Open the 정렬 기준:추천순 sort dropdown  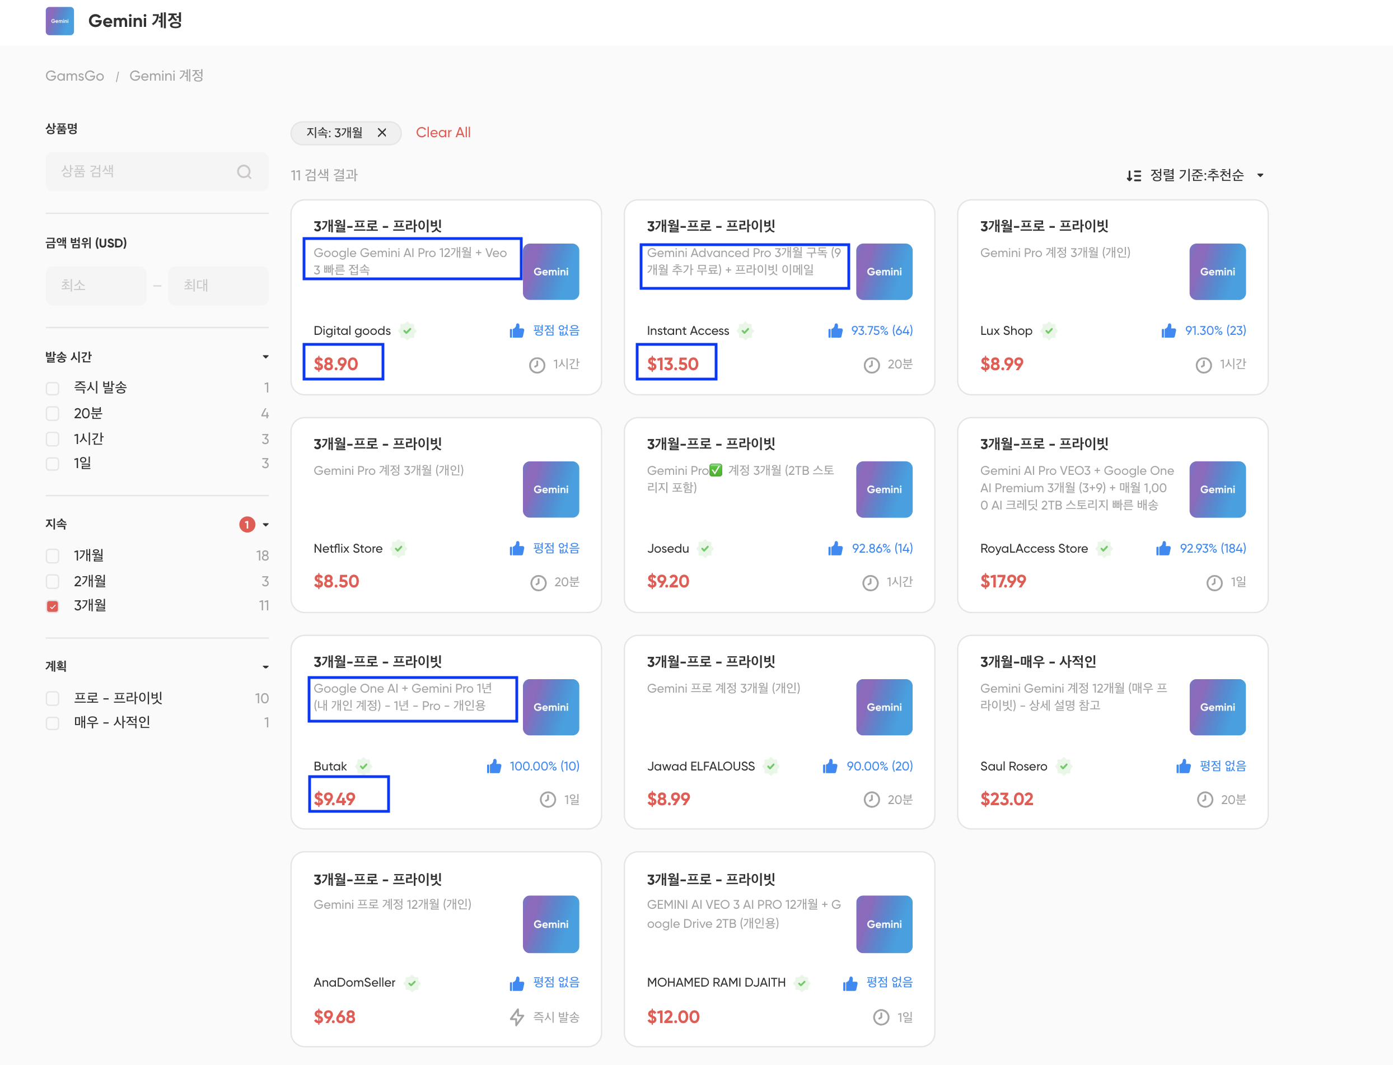(x=1196, y=175)
